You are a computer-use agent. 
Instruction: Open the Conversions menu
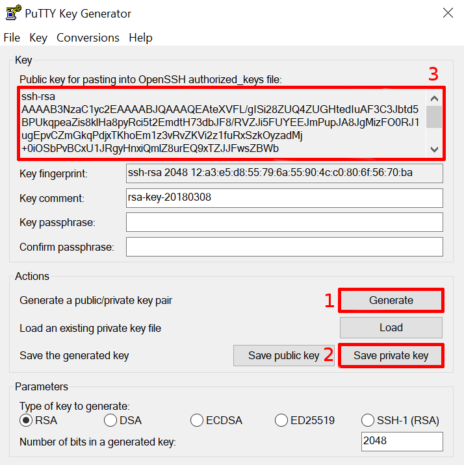pyautogui.click(x=88, y=38)
